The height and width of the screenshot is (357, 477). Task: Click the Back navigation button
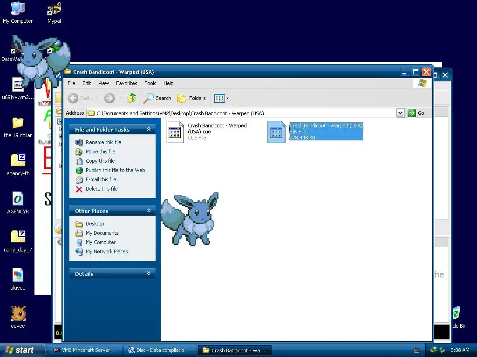point(79,98)
